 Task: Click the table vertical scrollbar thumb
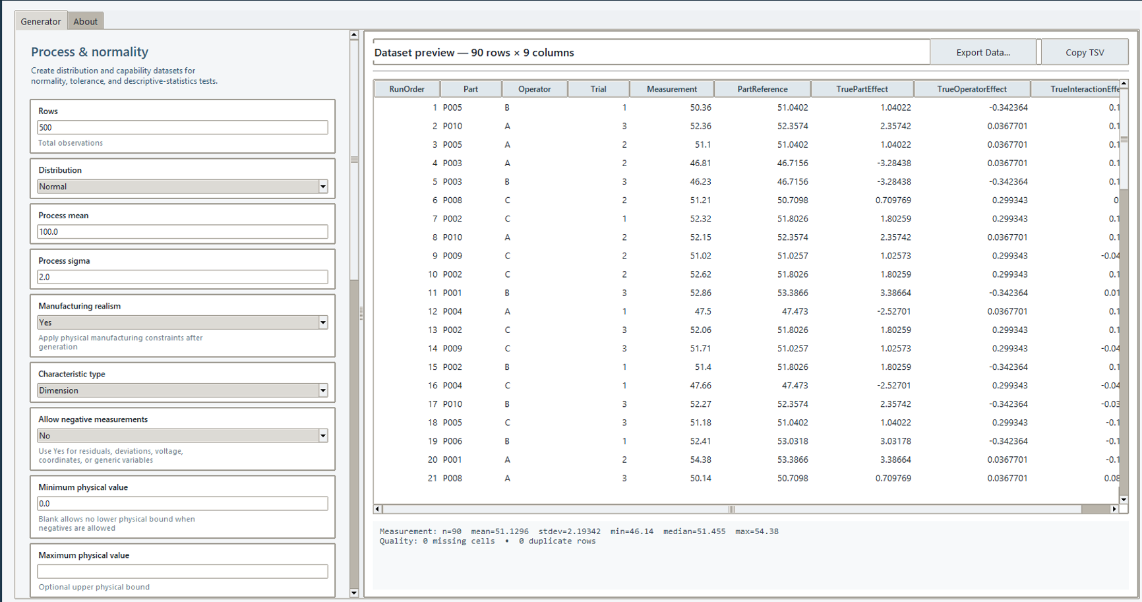point(1124,138)
